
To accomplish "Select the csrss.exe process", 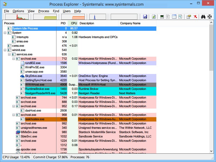I will (18, 46).
